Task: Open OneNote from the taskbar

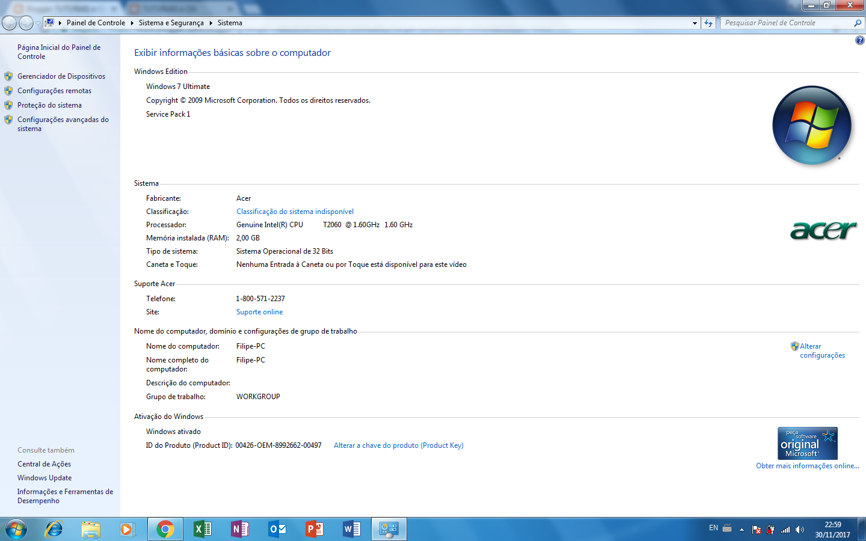Action: click(x=239, y=529)
